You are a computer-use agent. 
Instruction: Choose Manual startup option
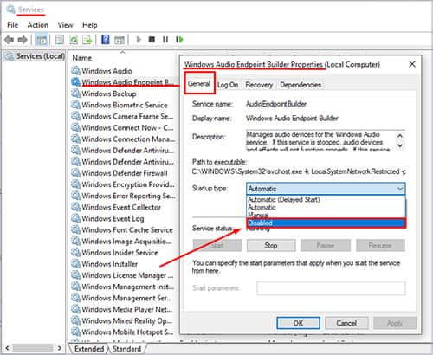point(326,215)
